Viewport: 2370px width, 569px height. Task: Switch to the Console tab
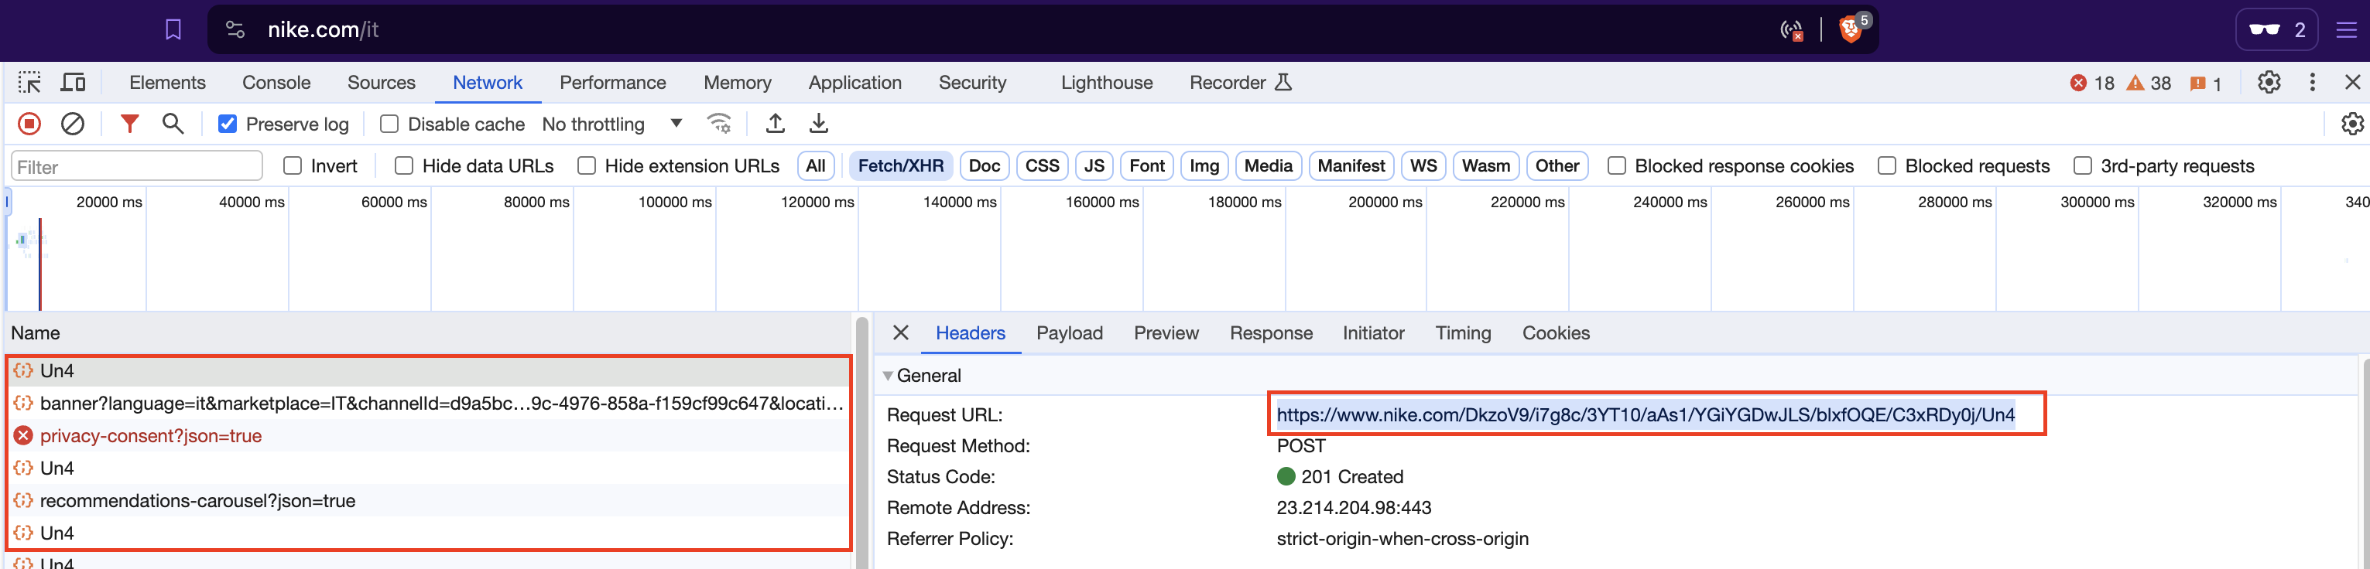(276, 83)
